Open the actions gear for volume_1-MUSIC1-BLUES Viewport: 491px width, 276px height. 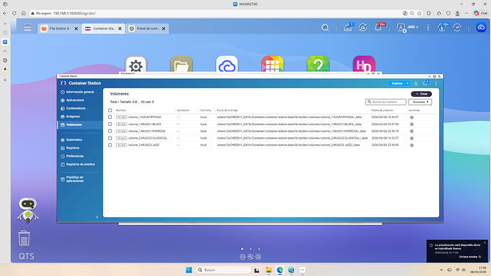click(x=412, y=124)
